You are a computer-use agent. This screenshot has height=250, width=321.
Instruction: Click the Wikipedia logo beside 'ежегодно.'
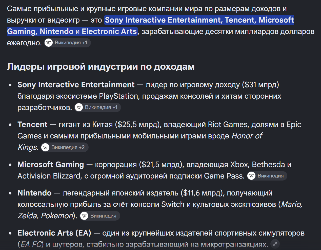pos(49,43)
